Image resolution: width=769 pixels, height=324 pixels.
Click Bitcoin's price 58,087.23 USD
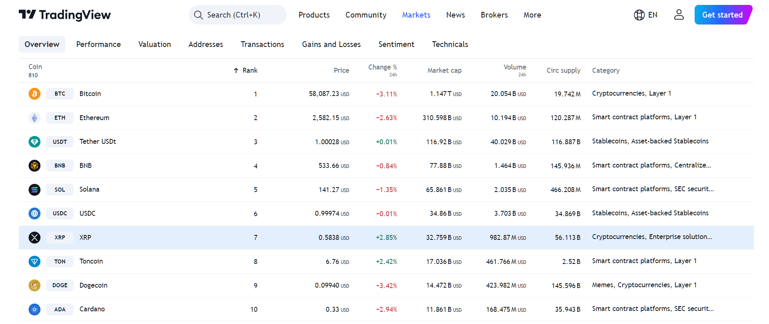(x=329, y=94)
